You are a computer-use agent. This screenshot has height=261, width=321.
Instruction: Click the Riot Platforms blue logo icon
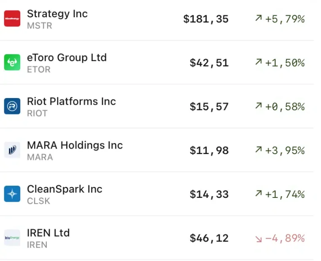click(12, 107)
